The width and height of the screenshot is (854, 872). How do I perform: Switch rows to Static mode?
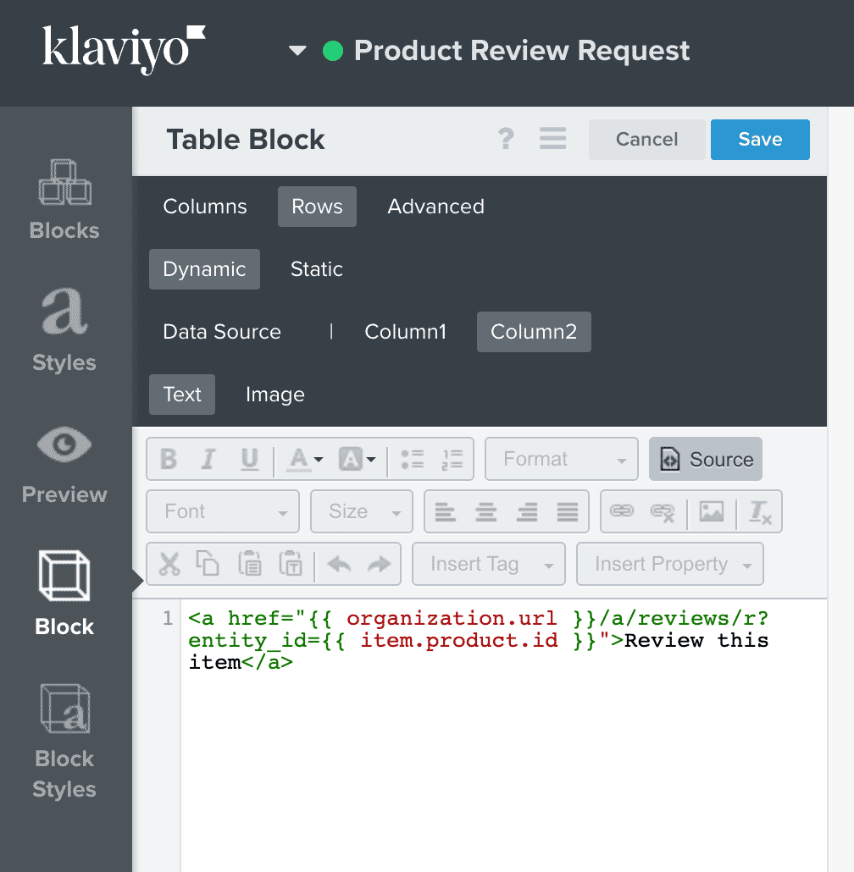[316, 269]
